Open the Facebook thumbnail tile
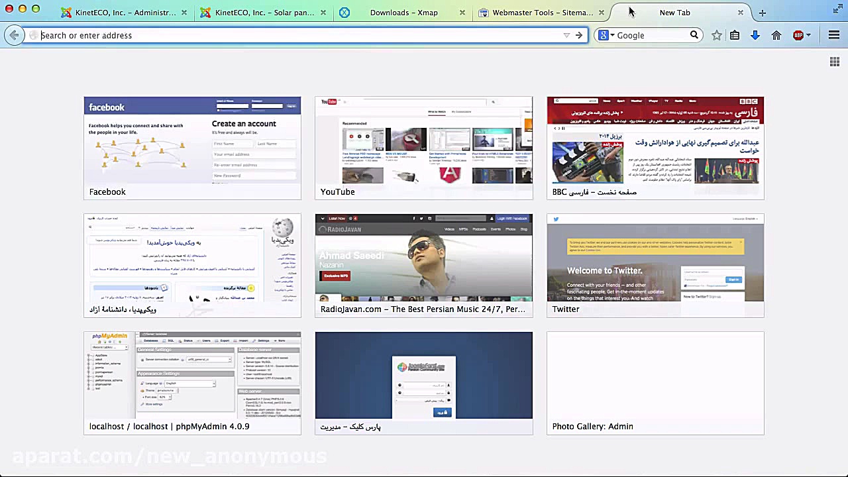This screenshot has width=848, height=477. (192, 148)
